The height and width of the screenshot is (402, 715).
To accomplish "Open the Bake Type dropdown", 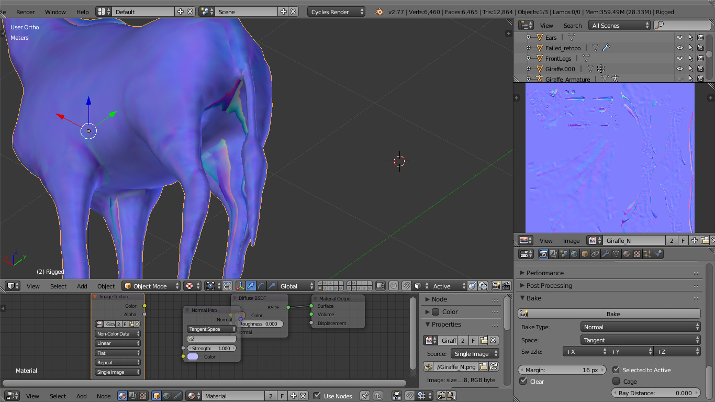I will pyautogui.click(x=640, y=327).
